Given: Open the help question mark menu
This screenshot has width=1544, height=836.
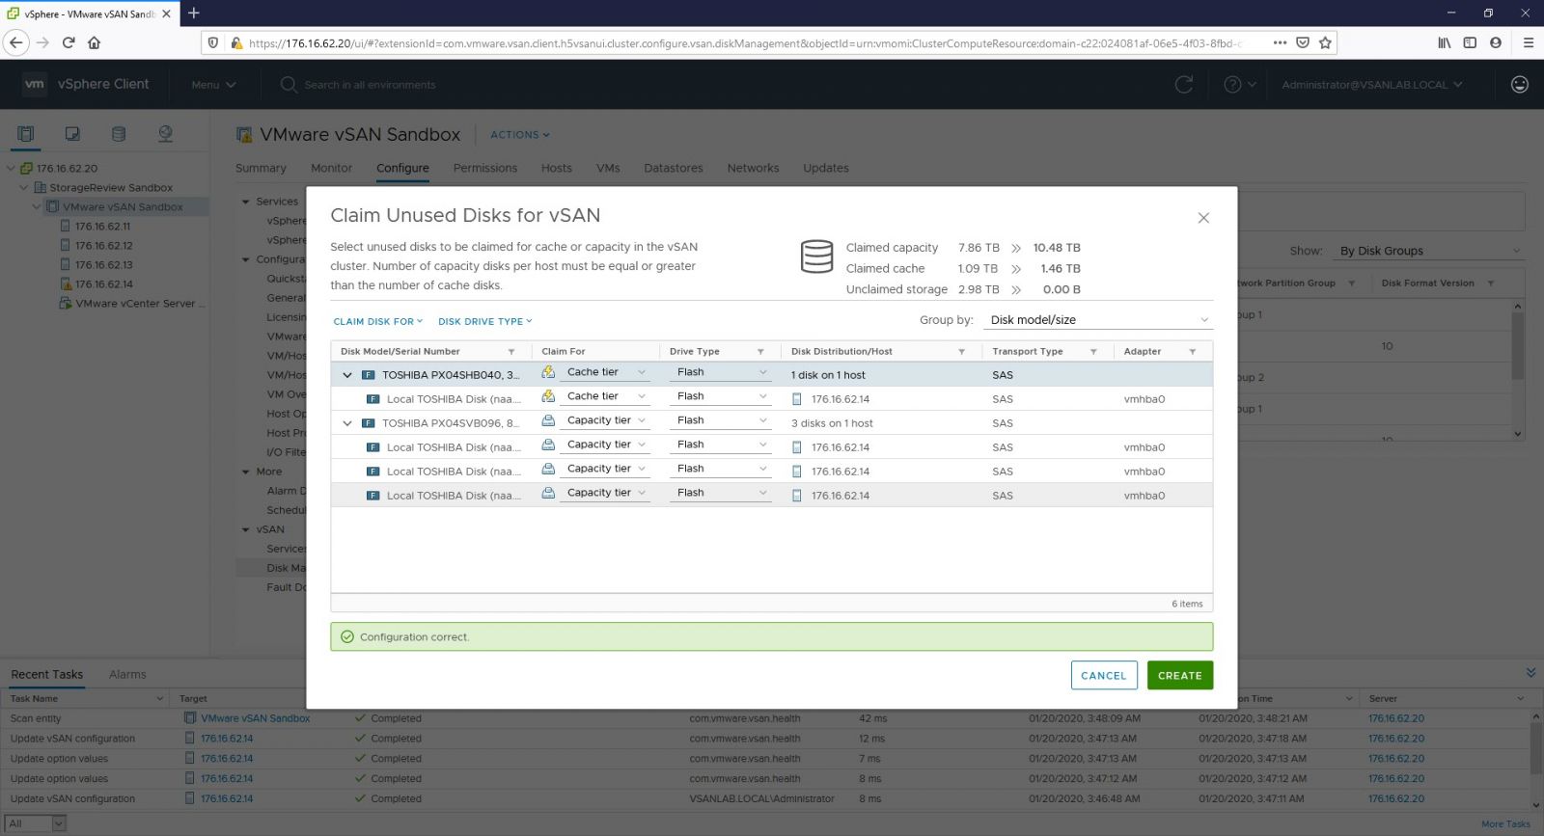Looking at the screenshot, I should (1239, 85).
